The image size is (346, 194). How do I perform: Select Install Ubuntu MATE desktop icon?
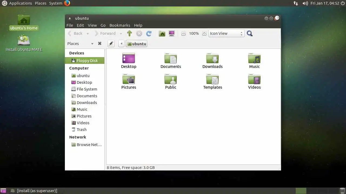coord(24,43)
